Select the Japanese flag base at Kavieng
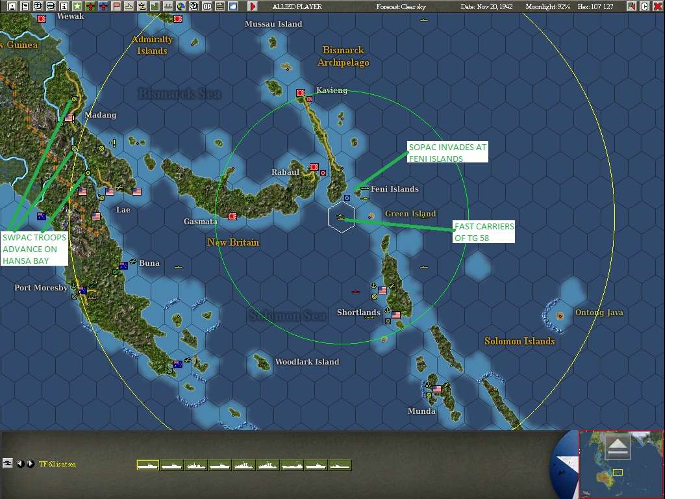Viewport: 700px width, 499px height. [301, 93]
